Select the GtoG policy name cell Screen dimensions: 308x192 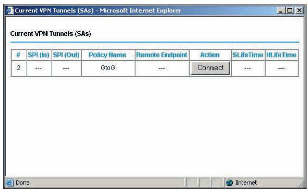tap(108, 68)
